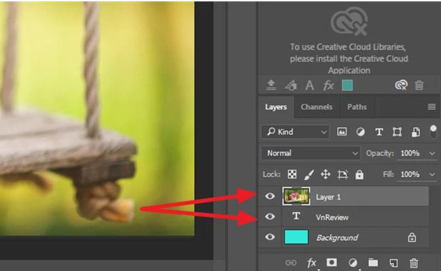Select the Layer 1 name
Viewport: 441px width, 271px height.
coord(328,197)
